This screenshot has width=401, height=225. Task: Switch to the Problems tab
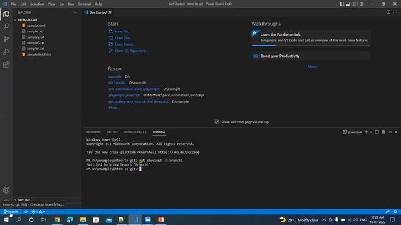[93, 132]
